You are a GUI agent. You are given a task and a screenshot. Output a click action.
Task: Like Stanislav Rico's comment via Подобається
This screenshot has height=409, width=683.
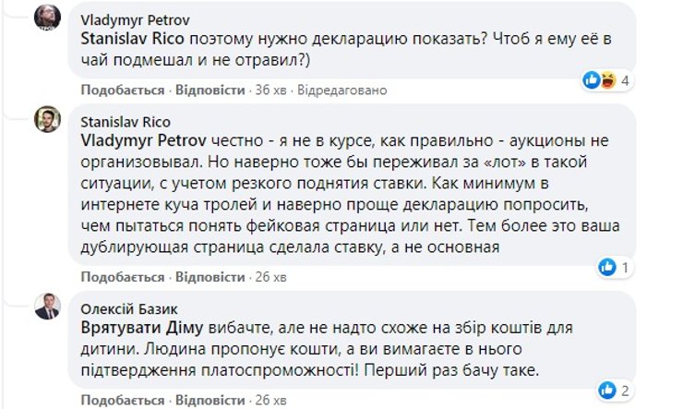(x=123, y=276)
